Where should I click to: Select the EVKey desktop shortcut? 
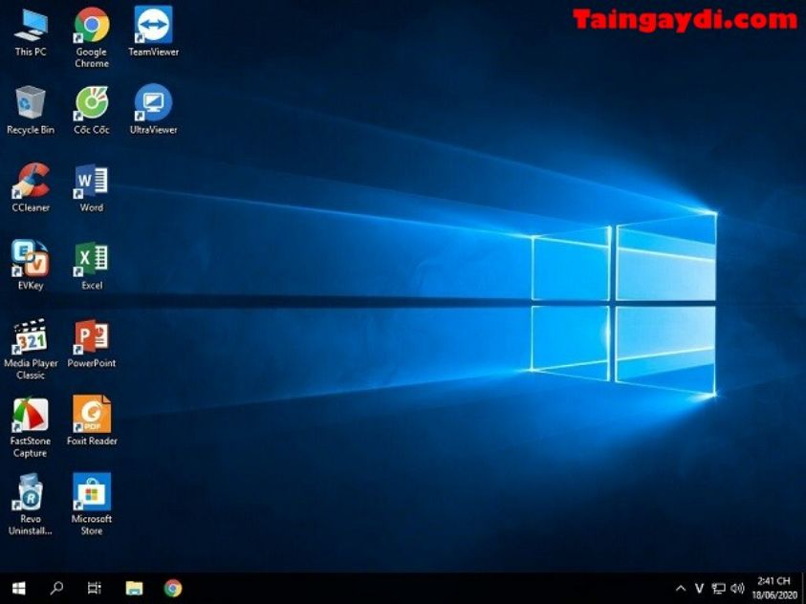(x=31, y=266)
